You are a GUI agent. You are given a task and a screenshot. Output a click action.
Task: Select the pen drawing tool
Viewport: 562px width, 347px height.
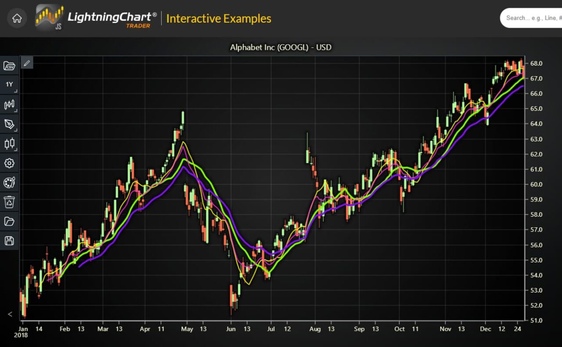[9, 124]
